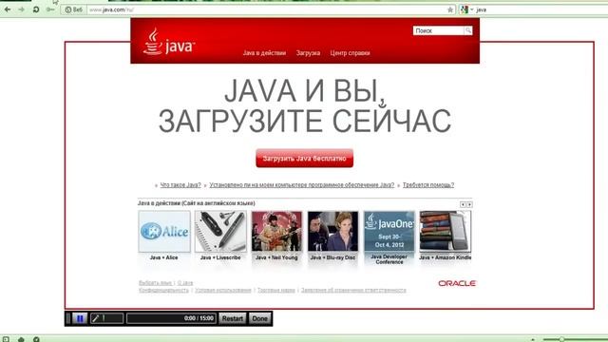
Task: Click the Java coffee cup logo
Action: 168,42
